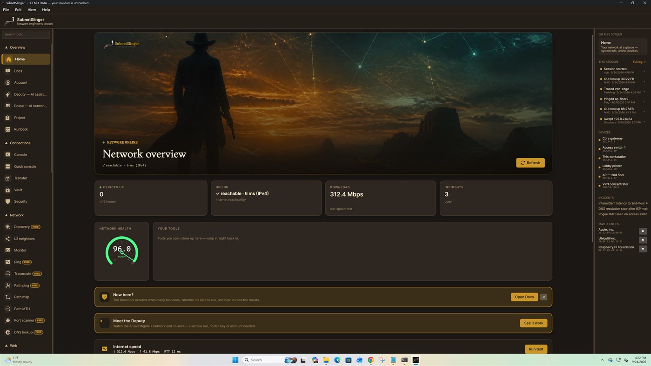
Task: Click the See it work button
Action: tap(533, 323)
